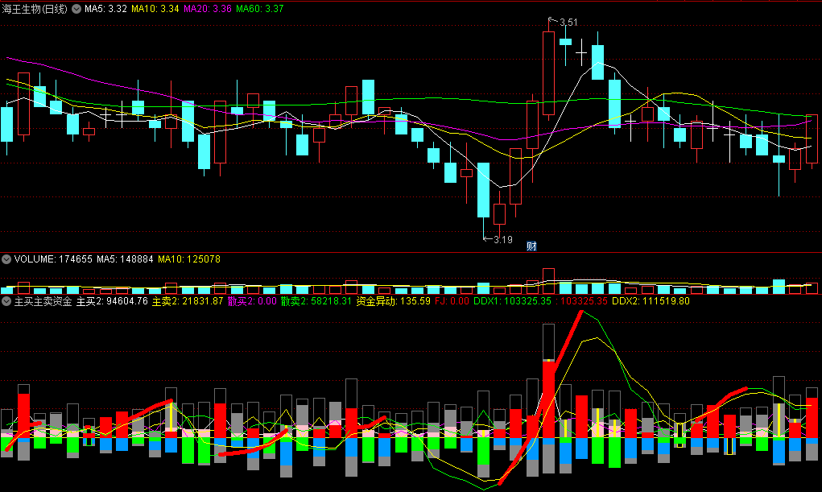Click the 散卖2: 58218.31 value
The height and width of the screenshot is (492, 822).
[316, 301]
